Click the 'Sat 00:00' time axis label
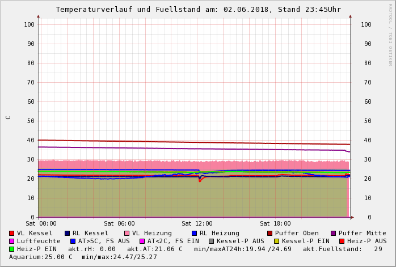The width and height of the screenshot is (396, 267). click(41, 223)
